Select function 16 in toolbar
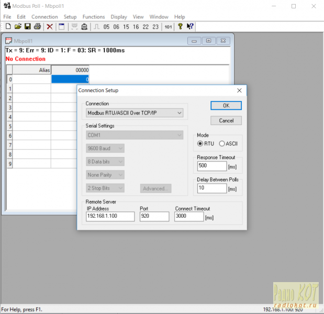Viewport: 324px width, 314px height. 136,27
